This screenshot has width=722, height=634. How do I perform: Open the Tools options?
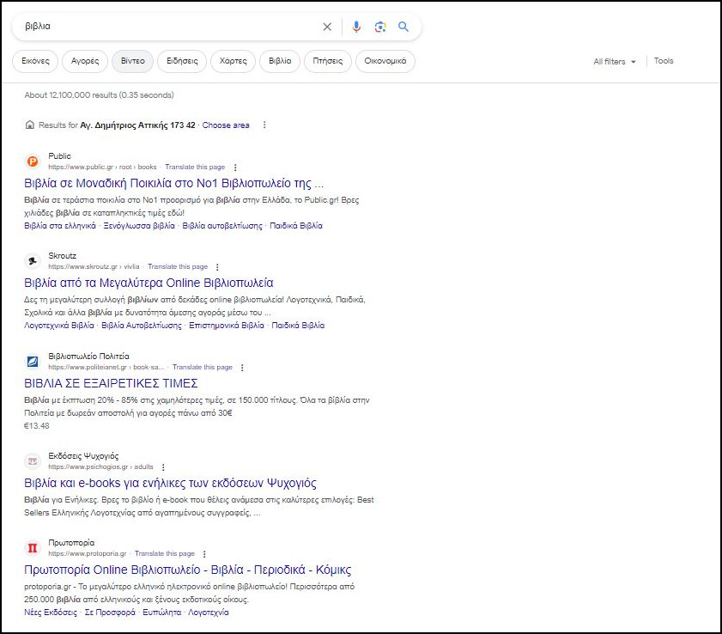[664, 61]
